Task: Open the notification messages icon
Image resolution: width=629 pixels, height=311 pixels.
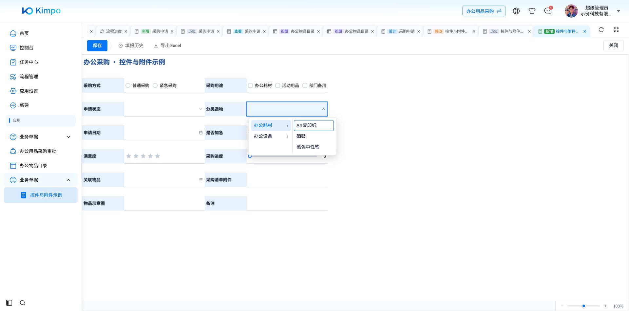Action: [x=548, y=11]
